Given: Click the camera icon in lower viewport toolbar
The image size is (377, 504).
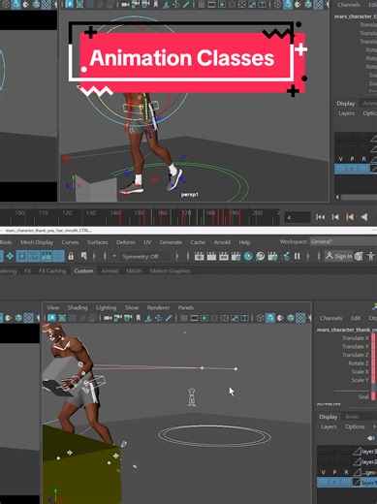Looking at the screenshot, I should click(x=108, y=318).
